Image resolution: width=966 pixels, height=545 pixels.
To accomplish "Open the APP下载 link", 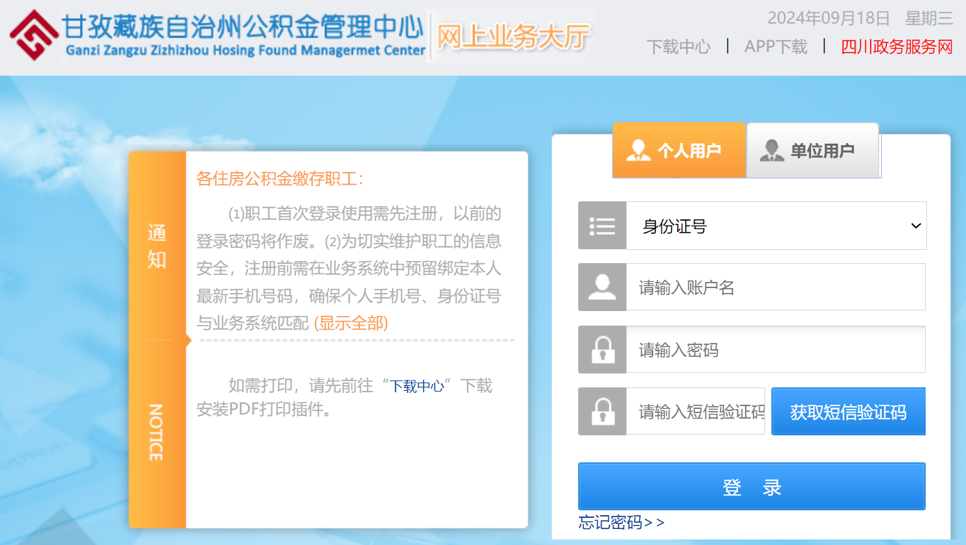I will [x=776, y=47].
